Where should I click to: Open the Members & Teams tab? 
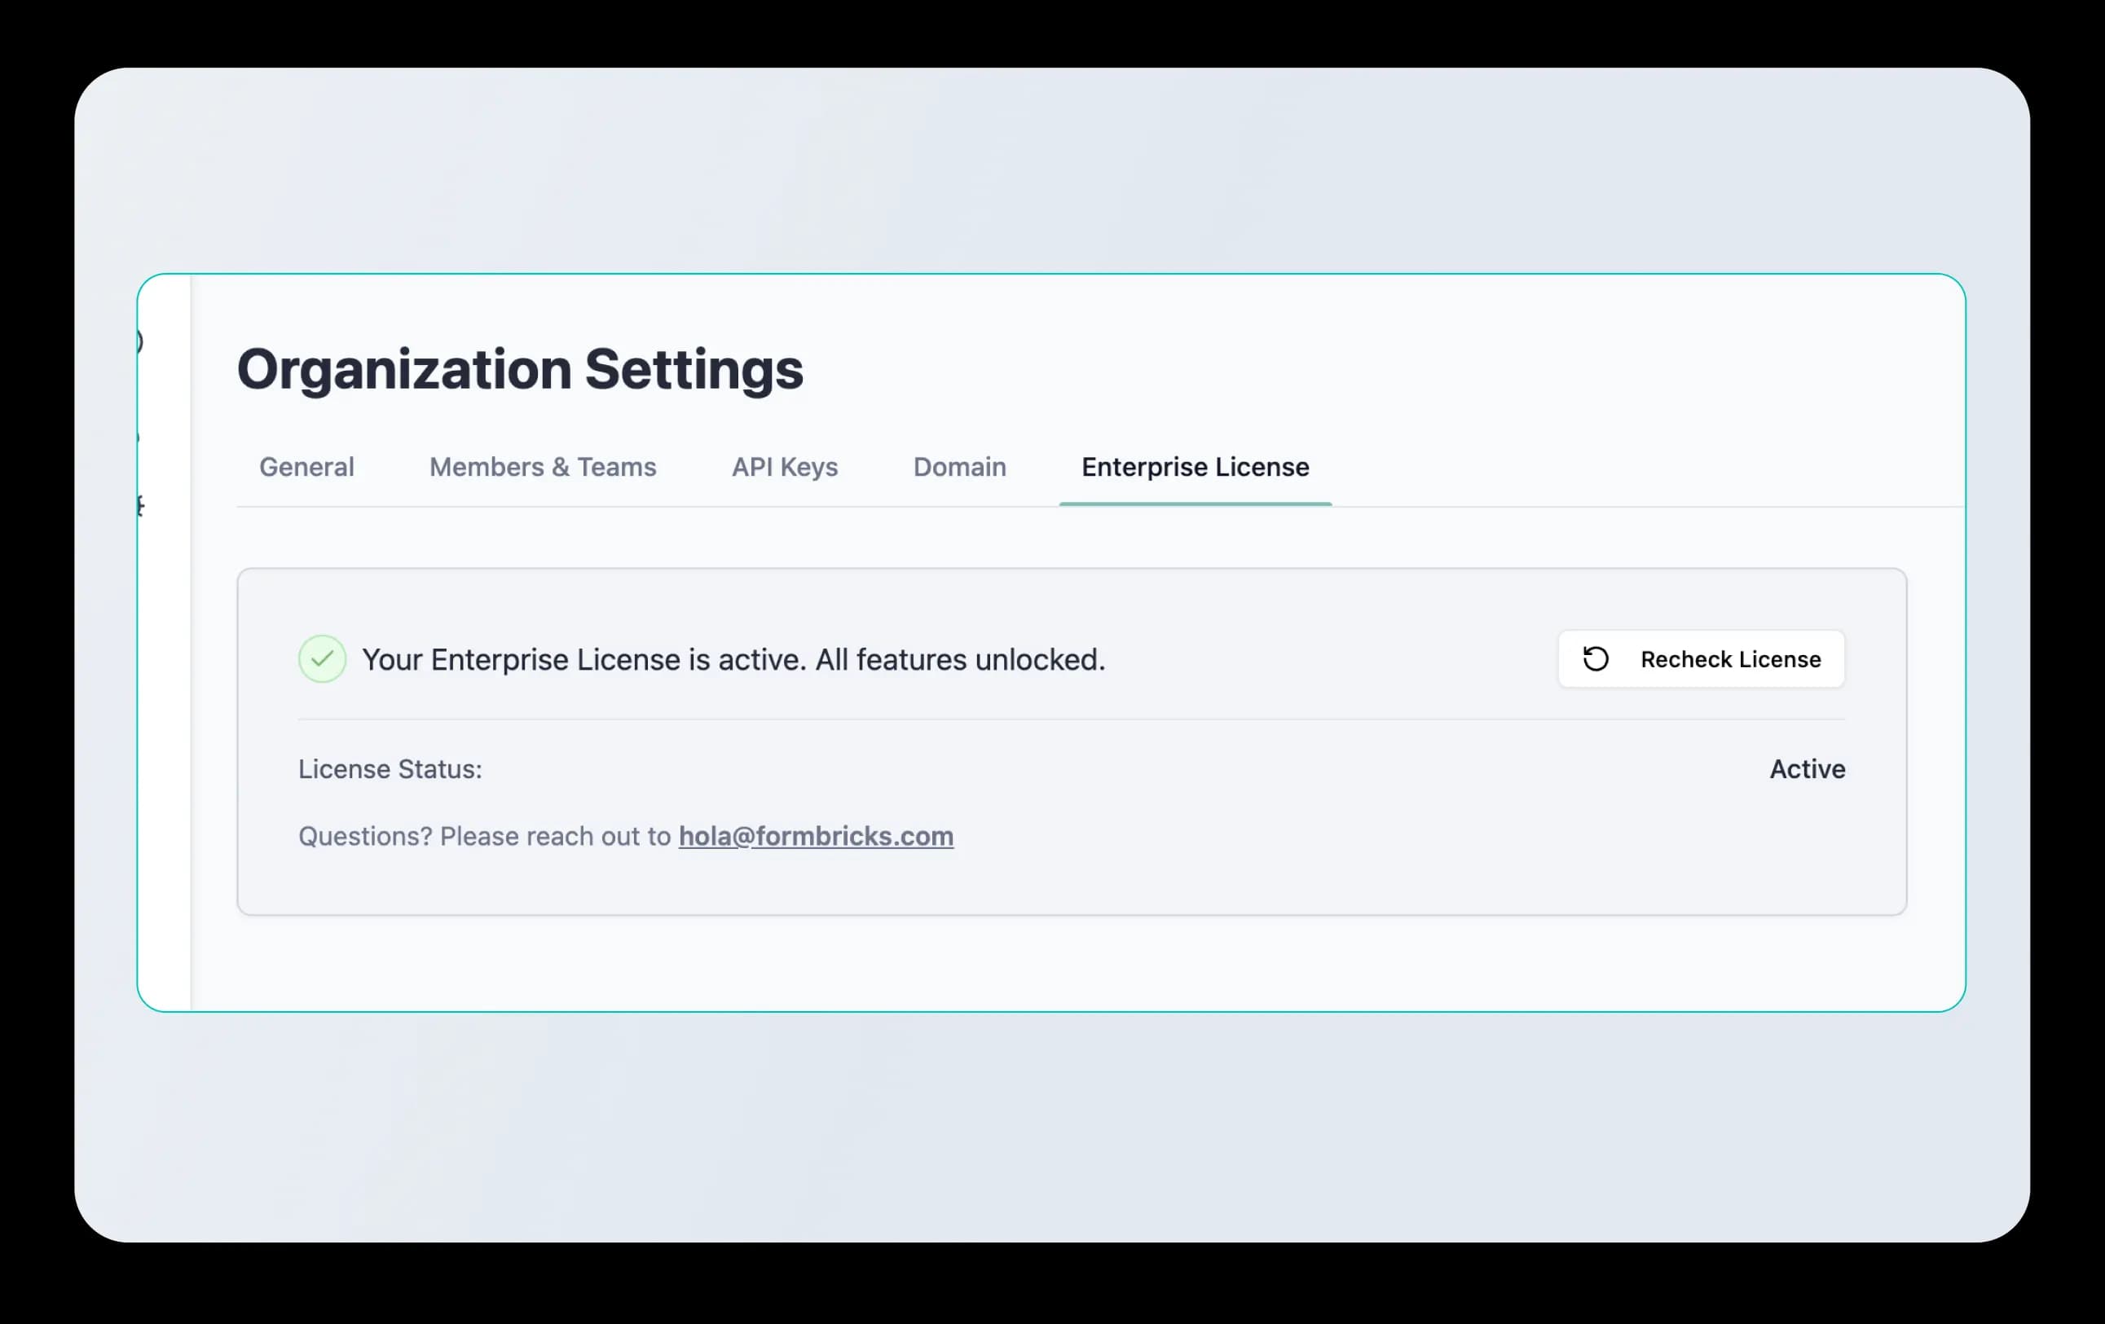542,467
